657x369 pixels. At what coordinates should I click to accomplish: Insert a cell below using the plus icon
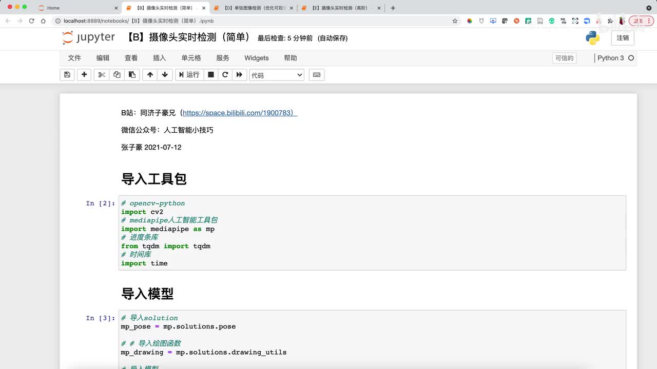84,75
